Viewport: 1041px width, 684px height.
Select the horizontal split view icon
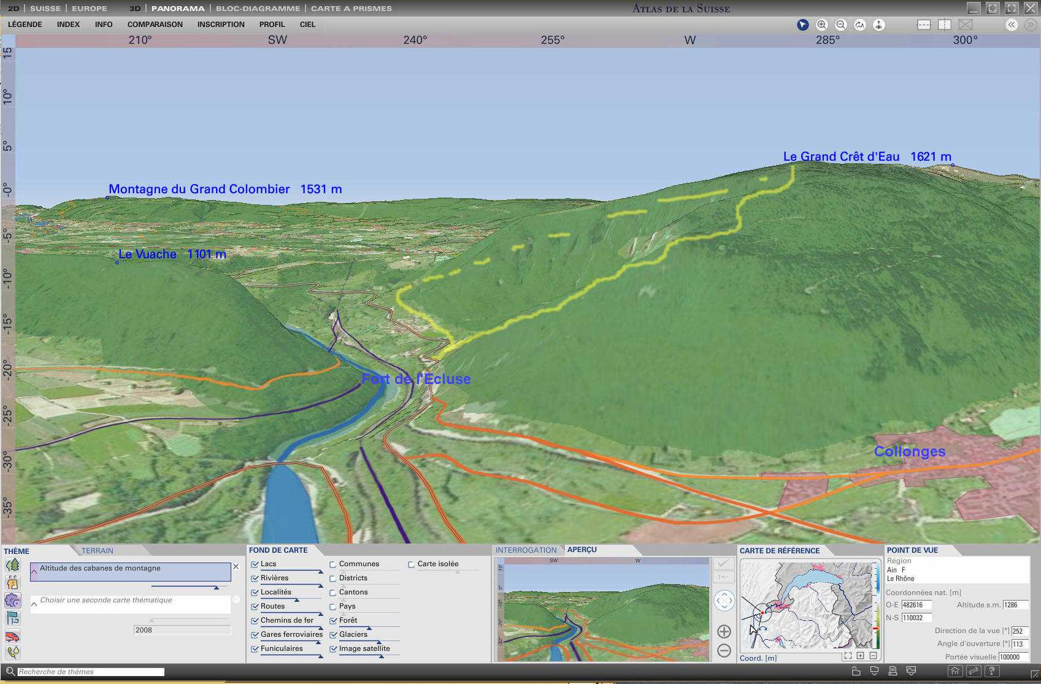(x=924, y=25)
